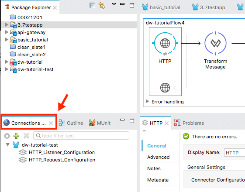Open the Package Explorer view menu triangle

click(114, 4)
